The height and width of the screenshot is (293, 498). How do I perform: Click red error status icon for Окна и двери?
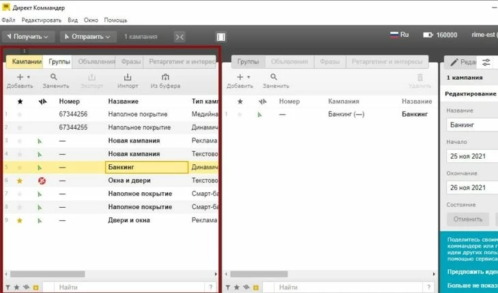pyautogui.click(x=42, y=181)
